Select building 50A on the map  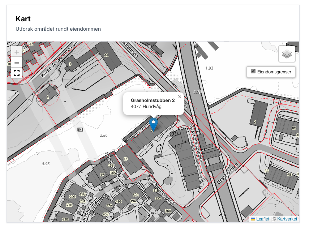point(136,195)
